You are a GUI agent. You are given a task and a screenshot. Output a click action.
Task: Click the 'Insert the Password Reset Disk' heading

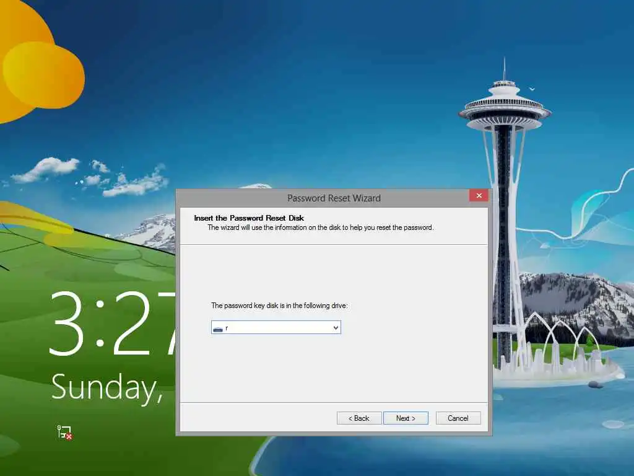click(249, 218)
